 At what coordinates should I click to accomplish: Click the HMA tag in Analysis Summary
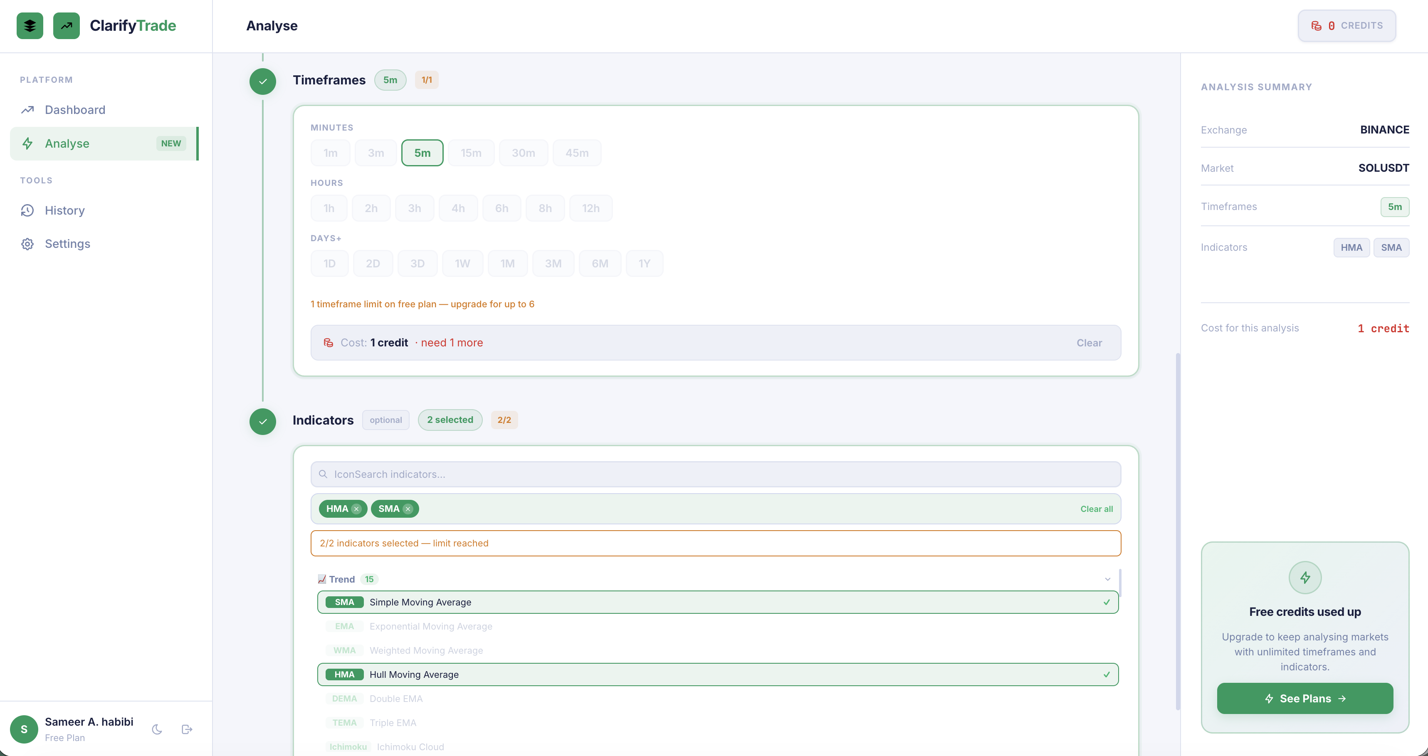click(x=1351, y=248)
